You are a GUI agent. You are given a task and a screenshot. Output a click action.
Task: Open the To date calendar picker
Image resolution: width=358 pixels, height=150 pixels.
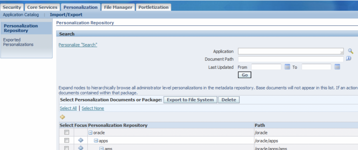pos(337,67)
